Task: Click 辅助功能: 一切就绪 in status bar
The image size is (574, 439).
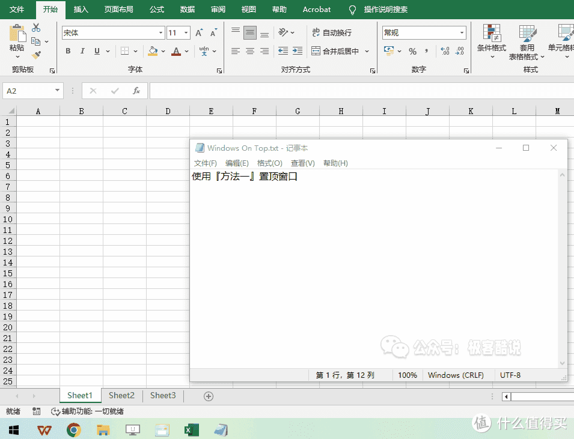Action: click(x=88, y=411)
